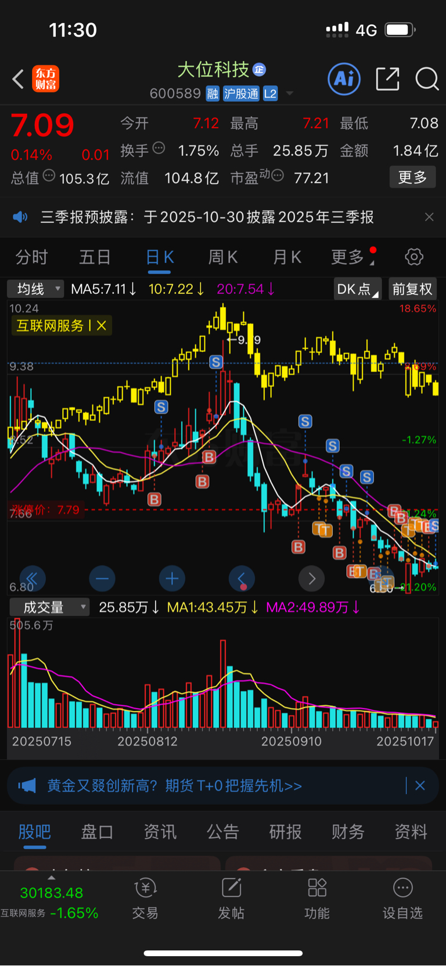Tap the speaker announcement icon
This screenshot has width=446, height=966.
(x=20, y=217)
